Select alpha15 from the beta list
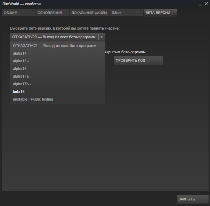 point(58,61)
